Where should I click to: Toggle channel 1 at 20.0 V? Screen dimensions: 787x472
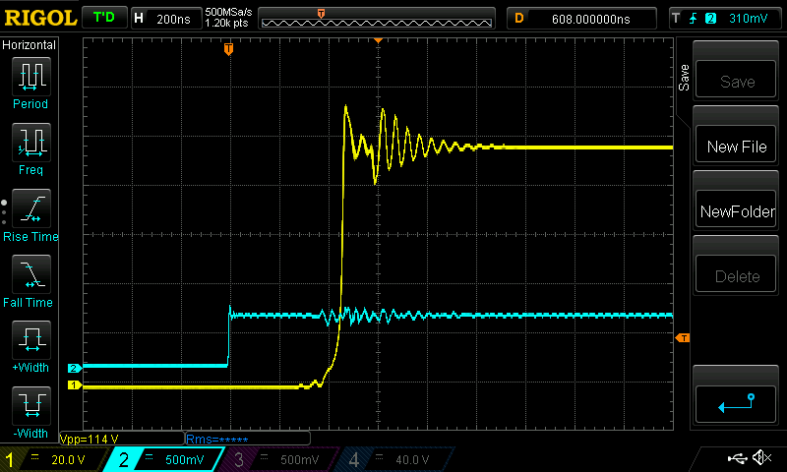(56, 459)
